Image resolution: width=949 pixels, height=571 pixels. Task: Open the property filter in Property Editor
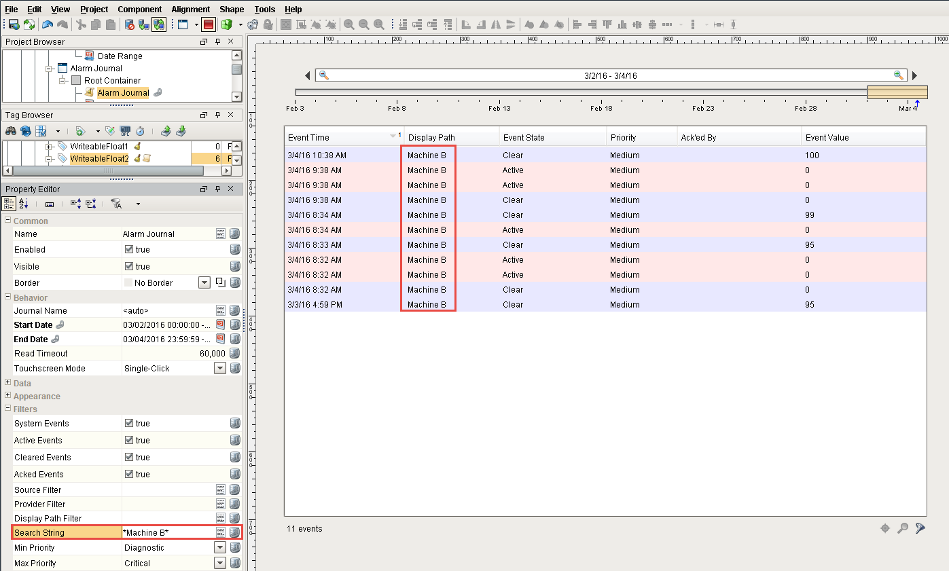click(116, 204)
